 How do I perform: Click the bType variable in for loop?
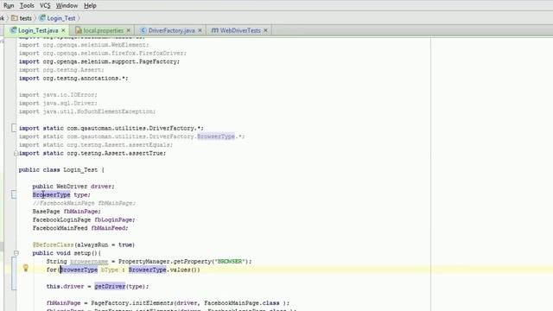coord(110,270)
